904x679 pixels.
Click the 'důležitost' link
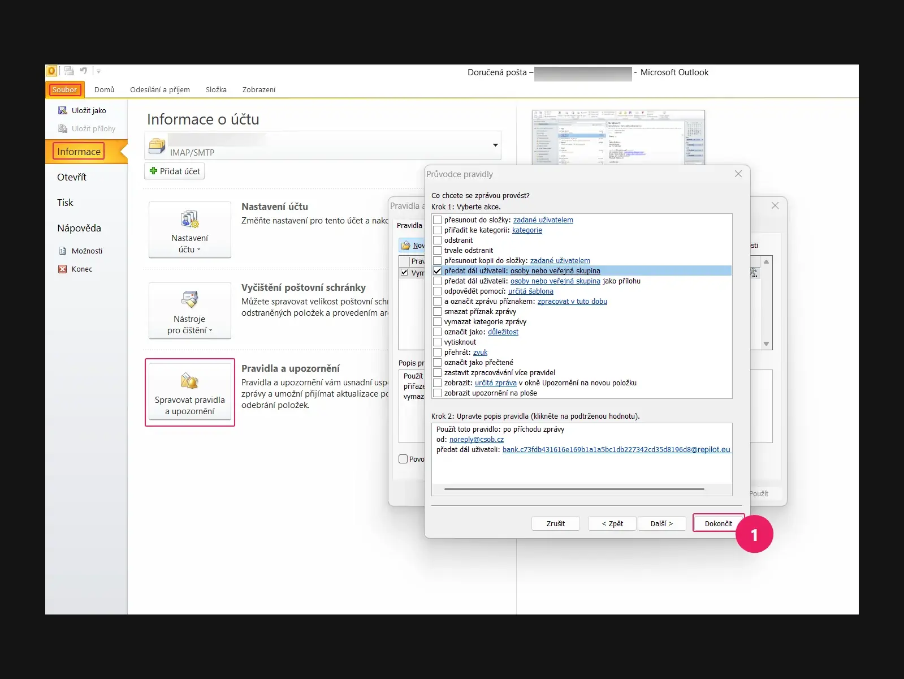coord(503,332)
